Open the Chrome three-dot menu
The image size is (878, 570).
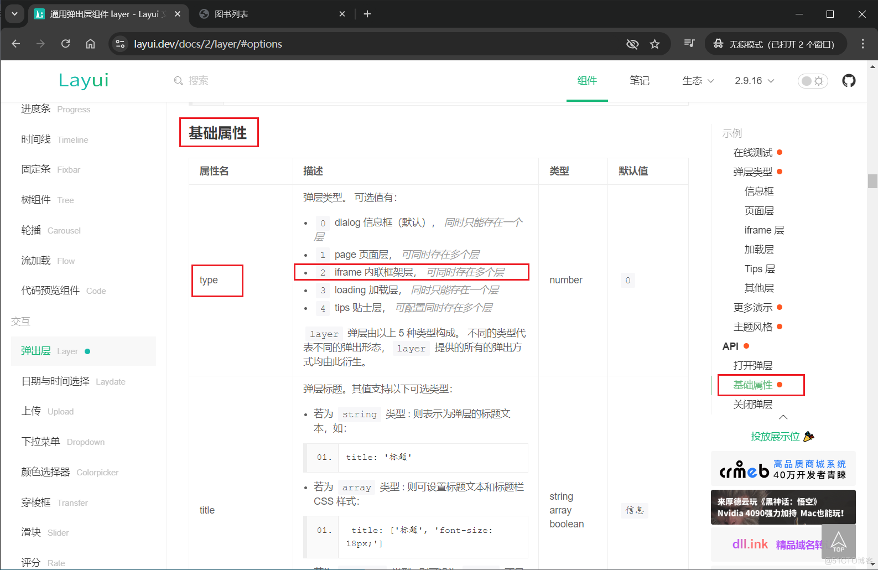coord(863,44)
